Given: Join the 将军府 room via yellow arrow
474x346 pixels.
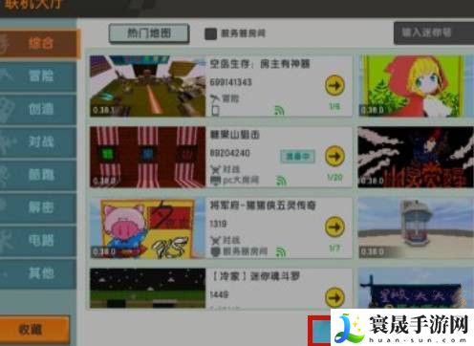Looking at the screenshot, I should coord(334,227).
